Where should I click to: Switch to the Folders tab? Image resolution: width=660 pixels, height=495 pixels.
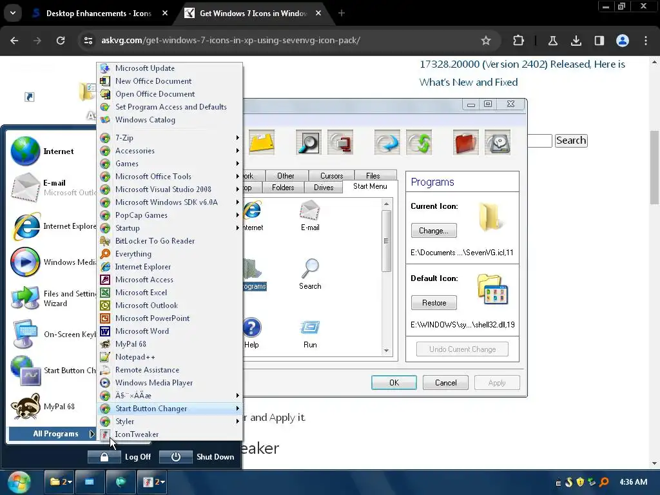283,188
